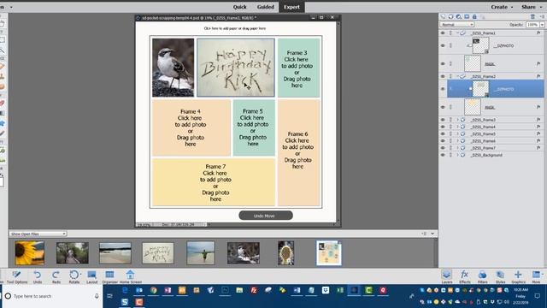Screen dimensions: 547x308
Task: Toggle visibility of the selected photo layer
Action: [x=443, y=89]
